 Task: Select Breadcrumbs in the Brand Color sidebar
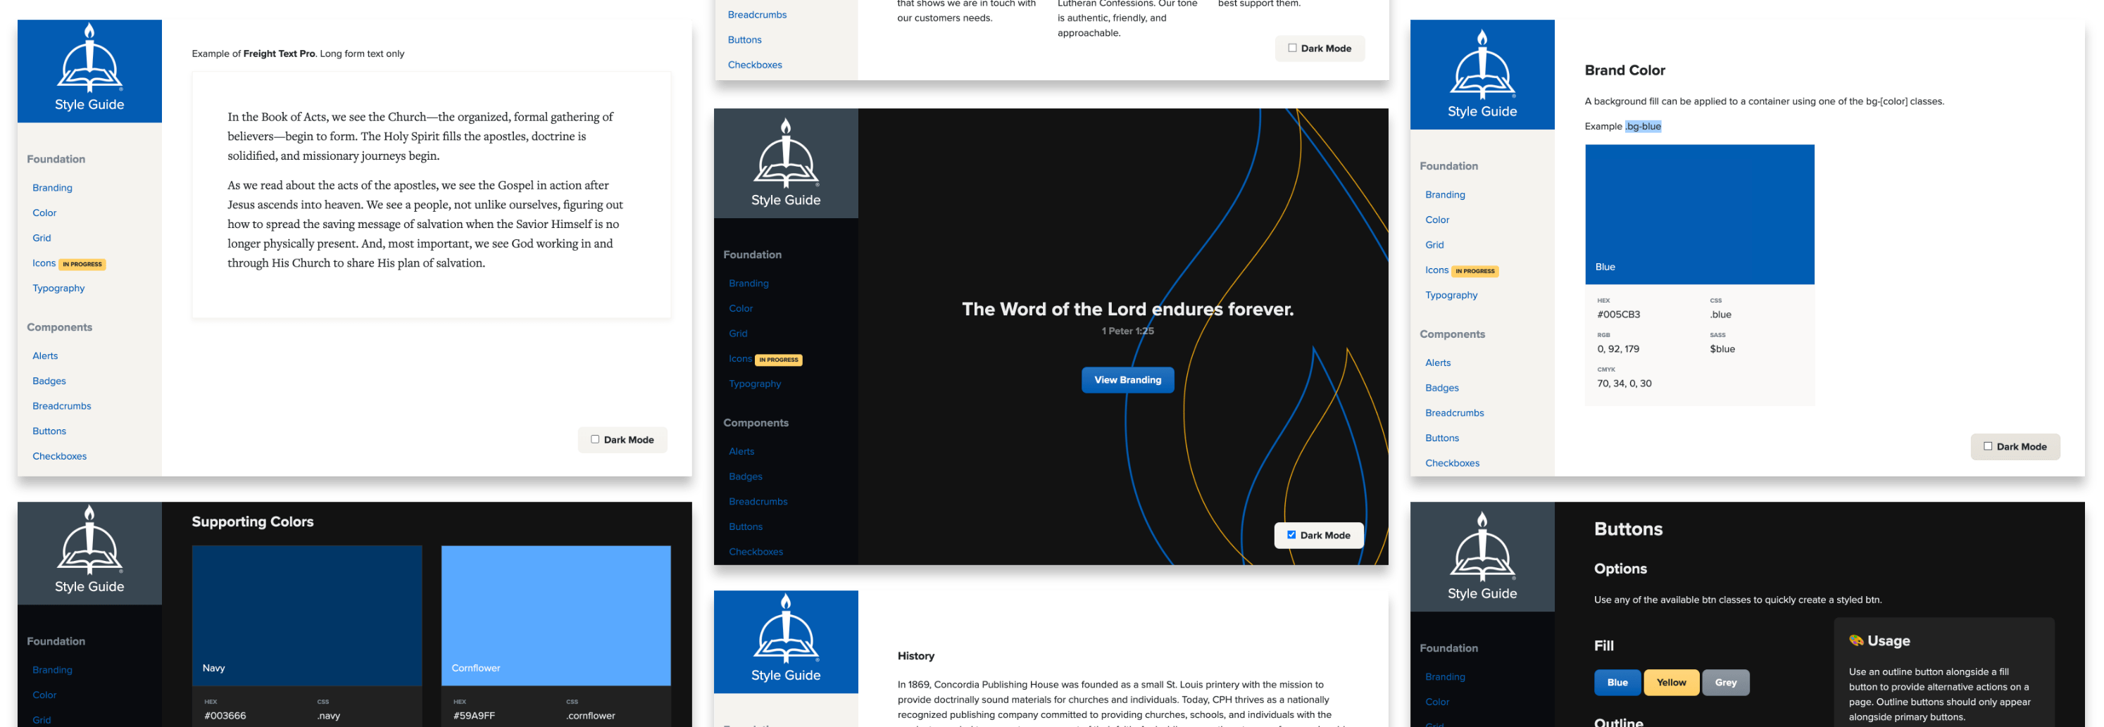[1455, 413]
